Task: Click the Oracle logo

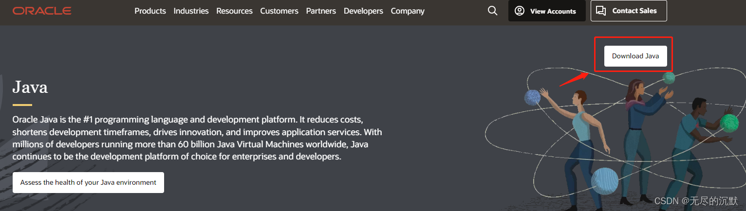Action: (x=42, y=11)
